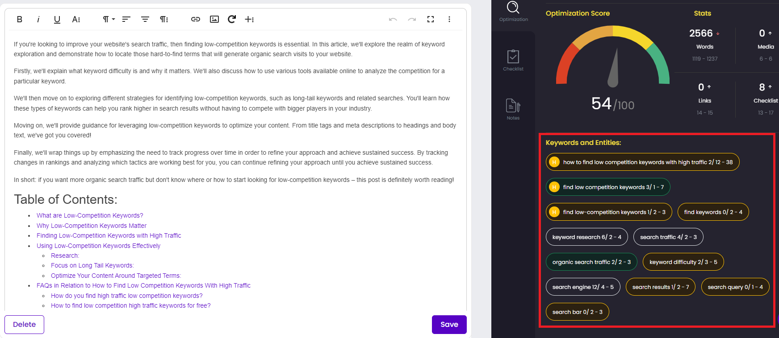This screenshot has width=779, height=338.
Task: Insert a link using the toolbar
Action: tap(195, 19)
